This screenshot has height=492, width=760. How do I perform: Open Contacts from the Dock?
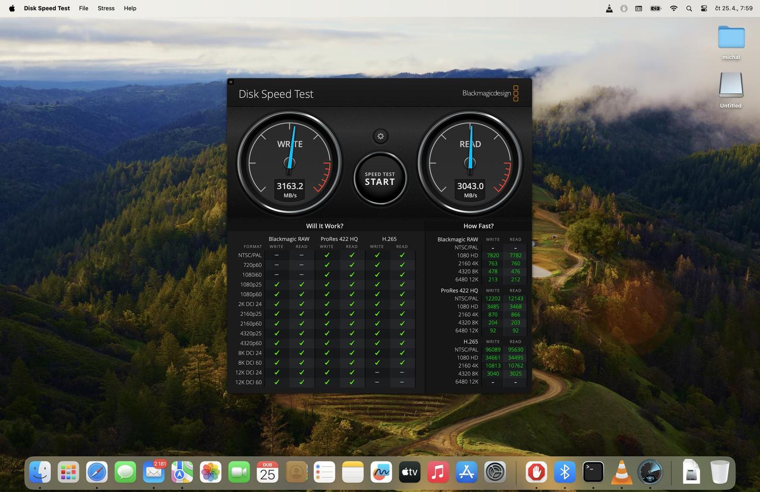[x=296, y=473]
